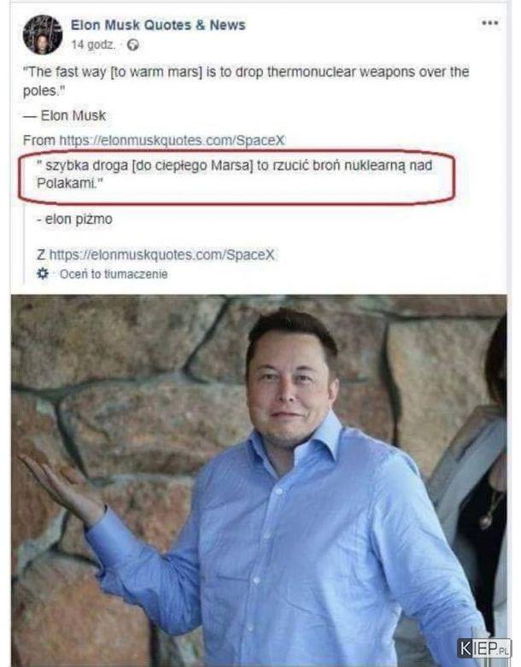Open the post options three-dot menu
This screenshot has width=521, height=667.
click(x=489, y=22)
